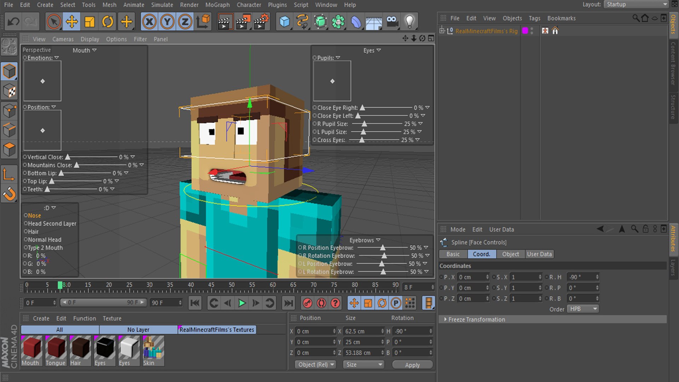Switch to Polygons mode icon
679x382 pixels.
click(x=9, y=150)
